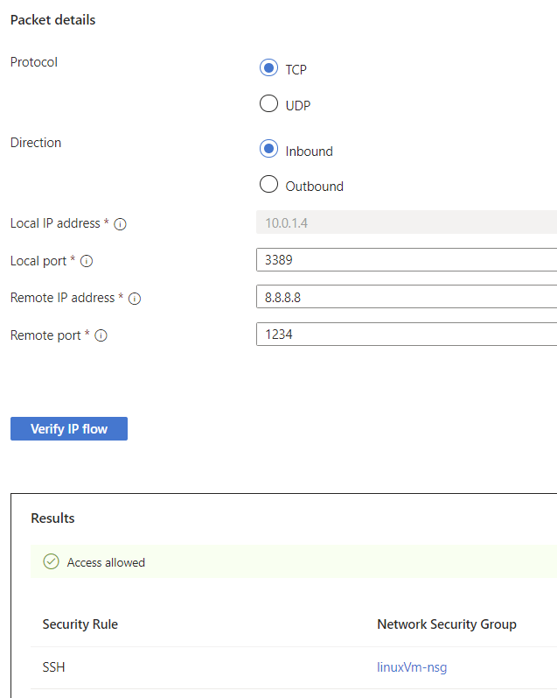Click the disabled Local IP address field
This screenshot has height=698, width=557.
click(x=406, y=222)
